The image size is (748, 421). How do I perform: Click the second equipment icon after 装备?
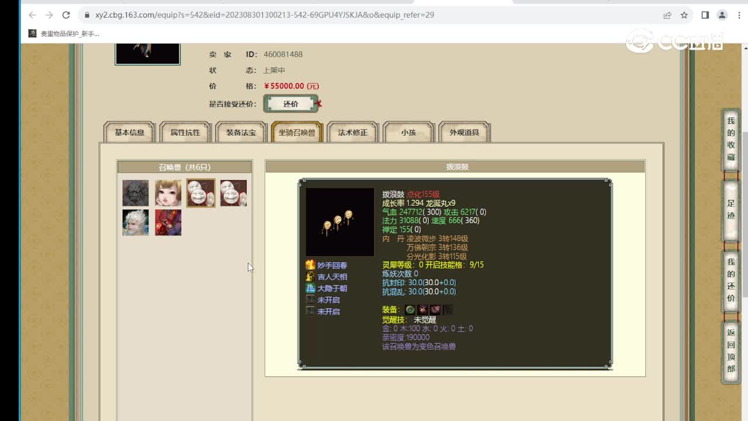click(423, 309)
